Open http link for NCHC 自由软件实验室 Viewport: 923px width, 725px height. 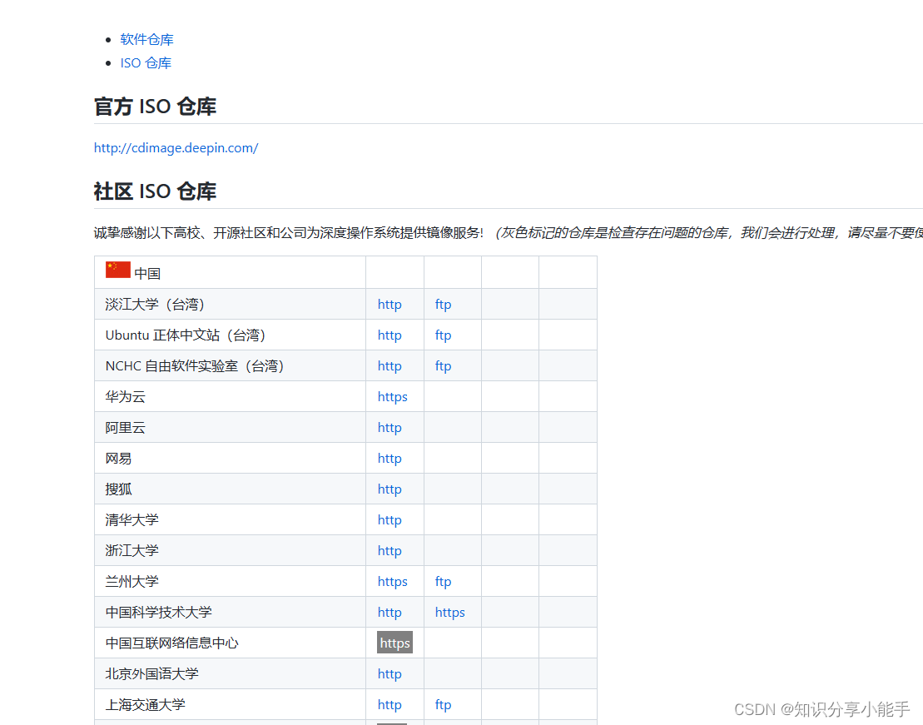pyautogui.click(x=390, y=365)
